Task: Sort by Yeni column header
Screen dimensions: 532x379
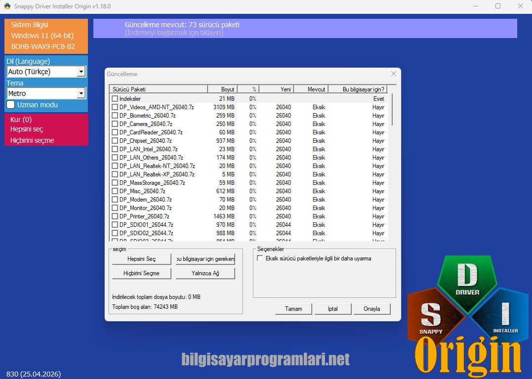Action: pos(277,89)
